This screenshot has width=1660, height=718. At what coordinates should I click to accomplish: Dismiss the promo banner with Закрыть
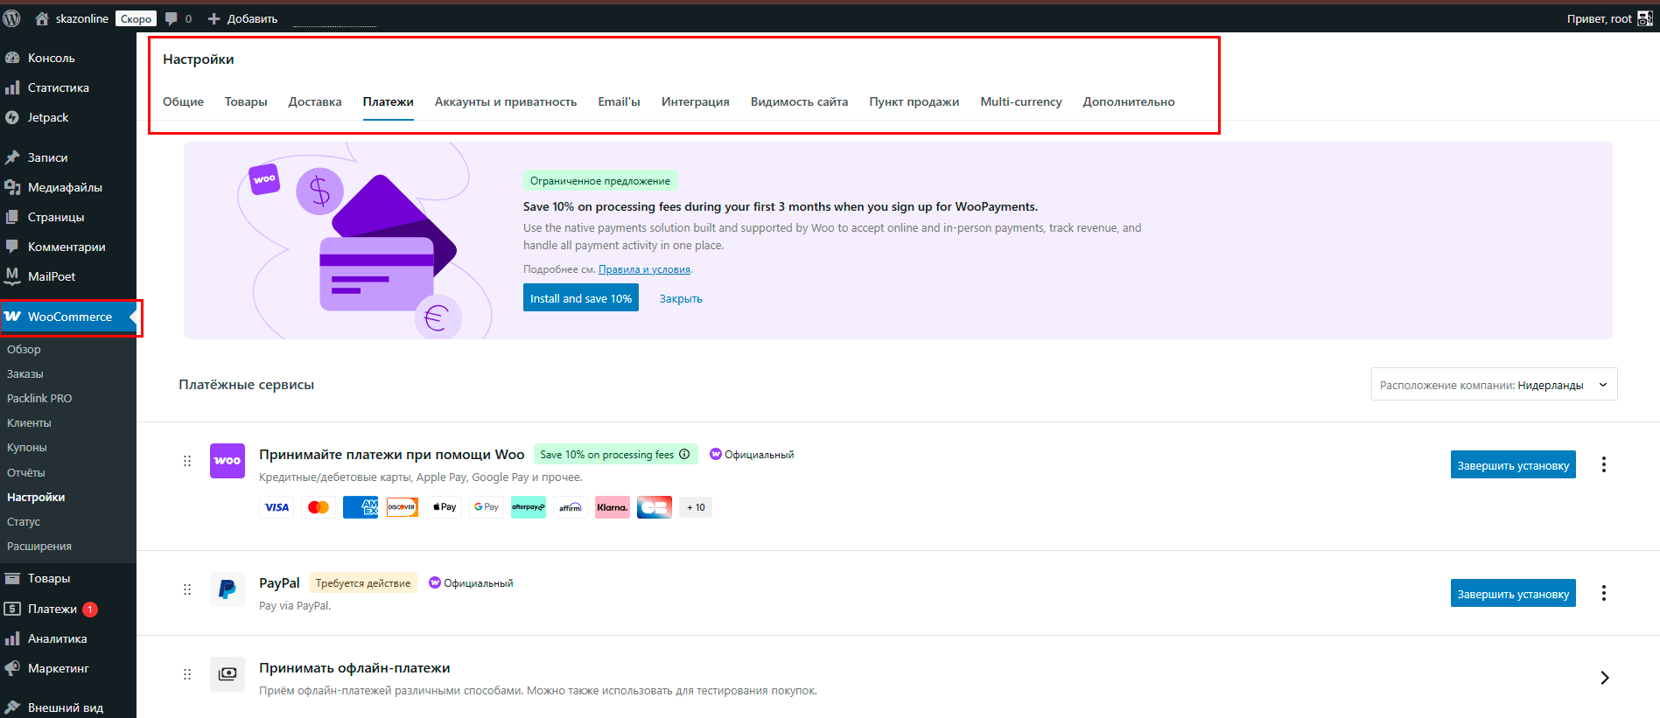point(681,298)
